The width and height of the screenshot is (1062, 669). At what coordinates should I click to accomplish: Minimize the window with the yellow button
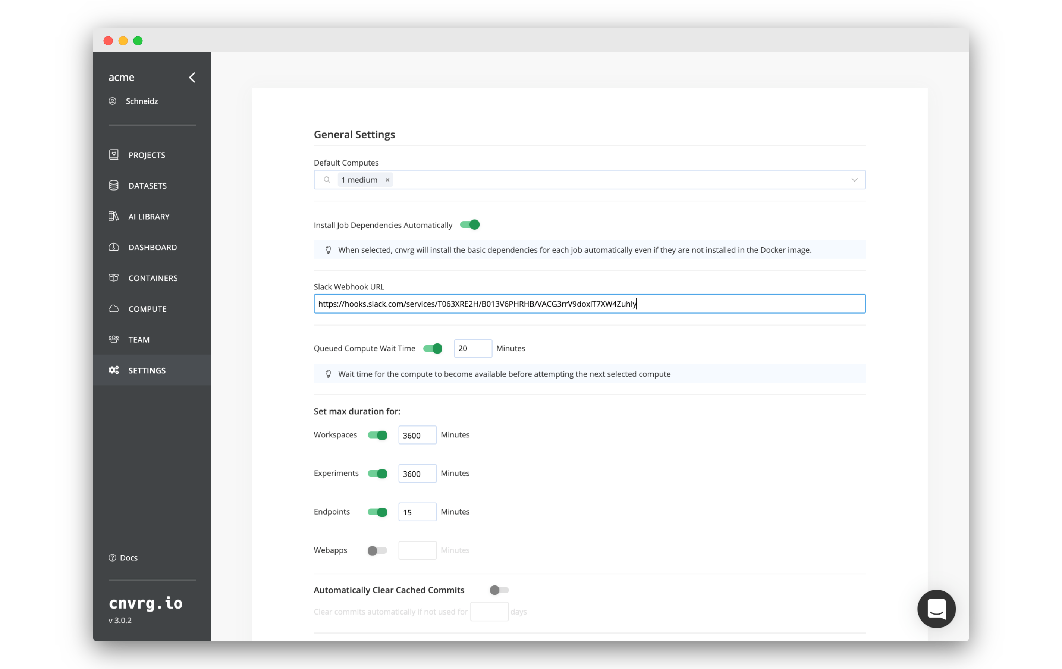(123, 41)
